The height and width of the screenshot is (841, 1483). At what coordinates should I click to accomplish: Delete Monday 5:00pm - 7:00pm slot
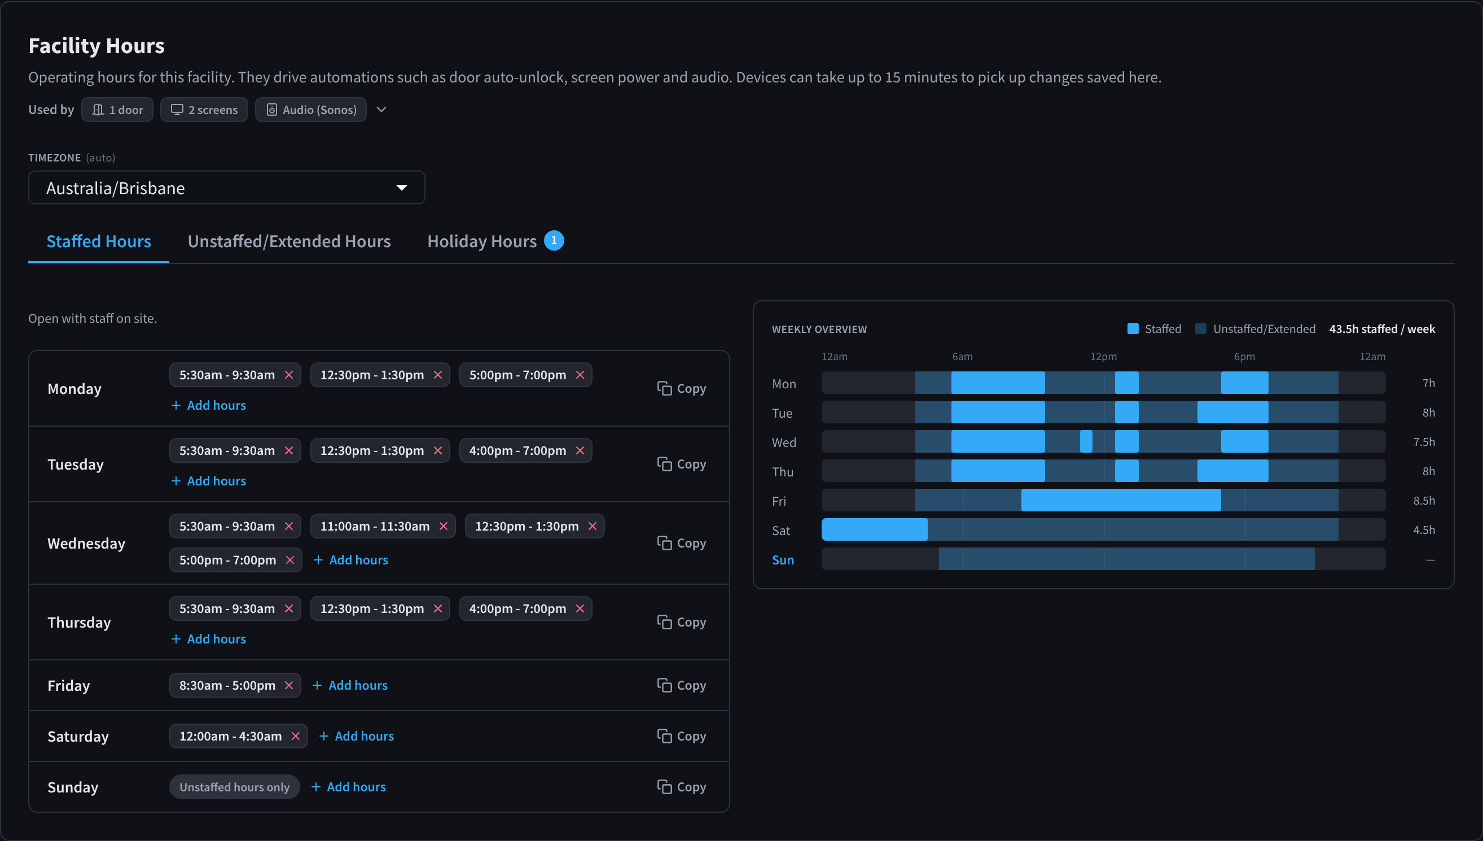point(580,375)
